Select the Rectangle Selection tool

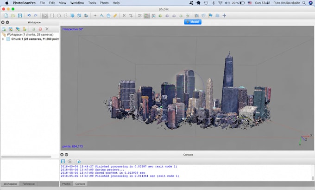(52, 15)
